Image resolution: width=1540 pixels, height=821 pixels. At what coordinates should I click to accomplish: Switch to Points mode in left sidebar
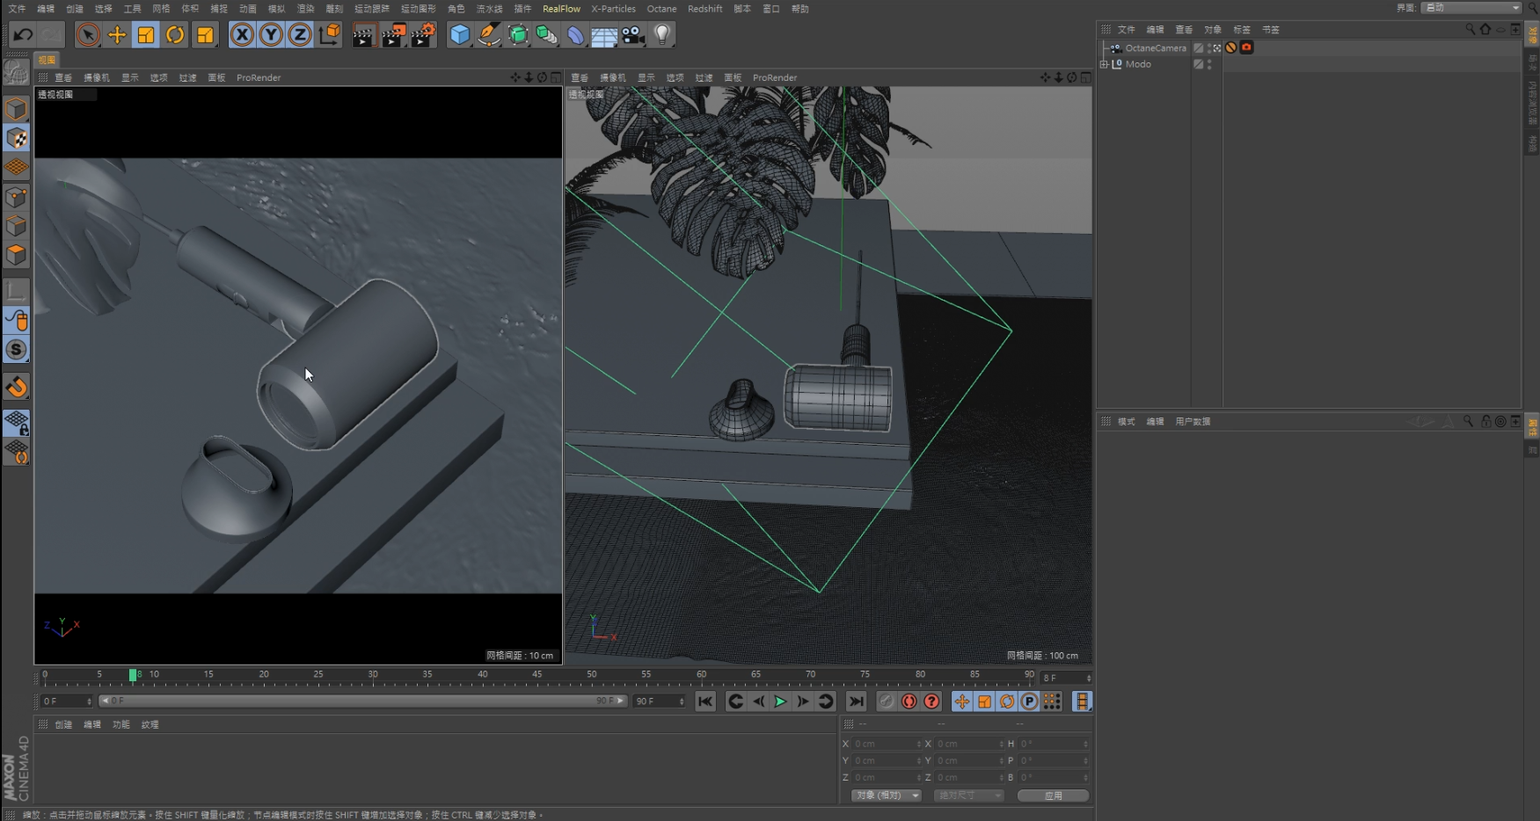coord(16,197)
